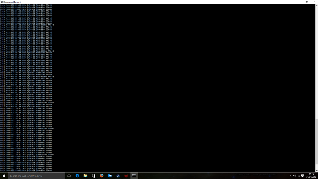318x179 pixels.
Task: Open File Explorer from the taskbar
Action: pyautogui.click(x=85, y=176)
